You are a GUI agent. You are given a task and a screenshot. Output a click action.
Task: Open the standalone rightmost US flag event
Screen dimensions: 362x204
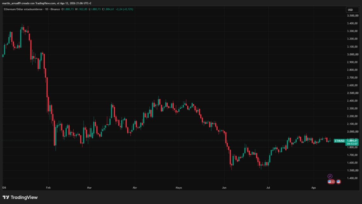tap(339, 182)
